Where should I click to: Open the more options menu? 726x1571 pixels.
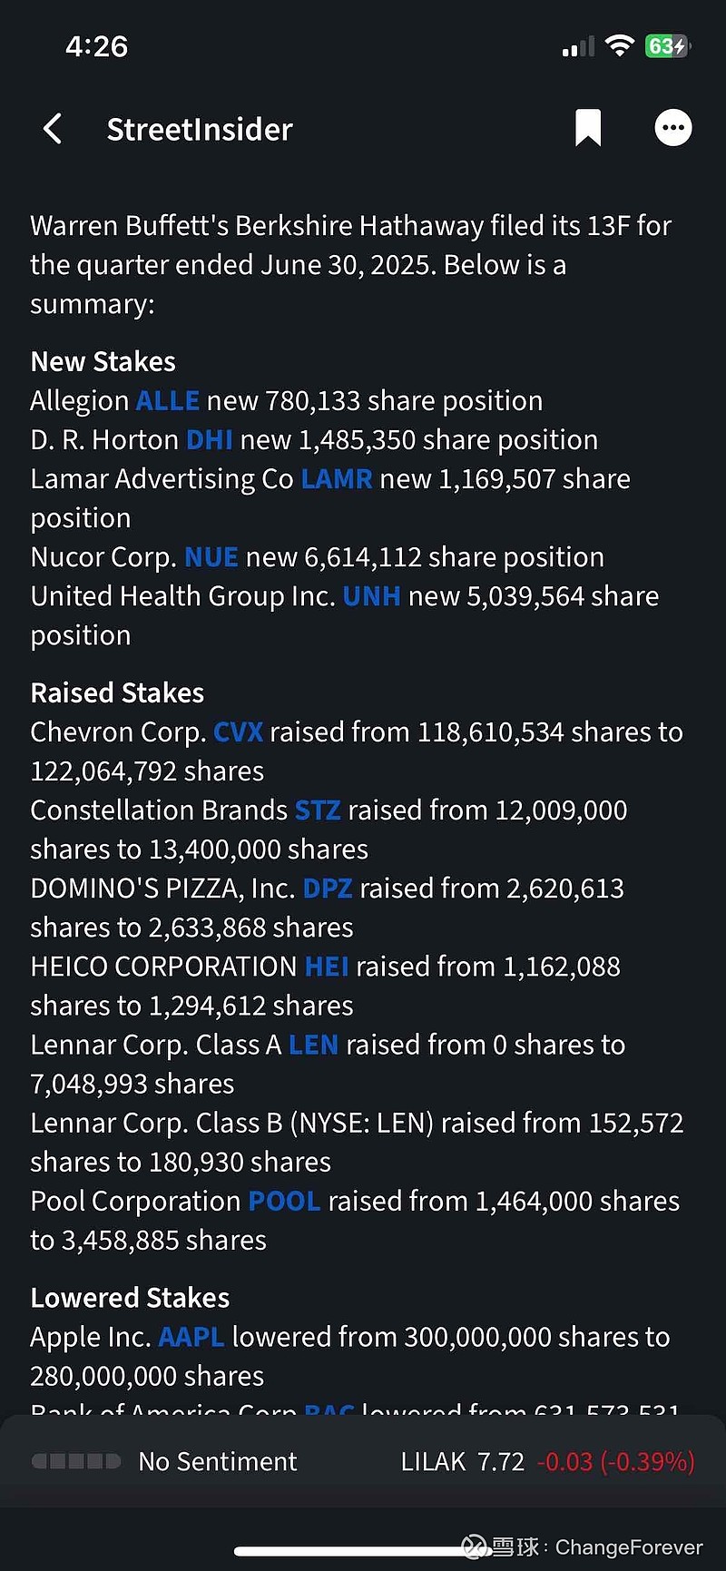pyautogui.click(x=672, y=128)
